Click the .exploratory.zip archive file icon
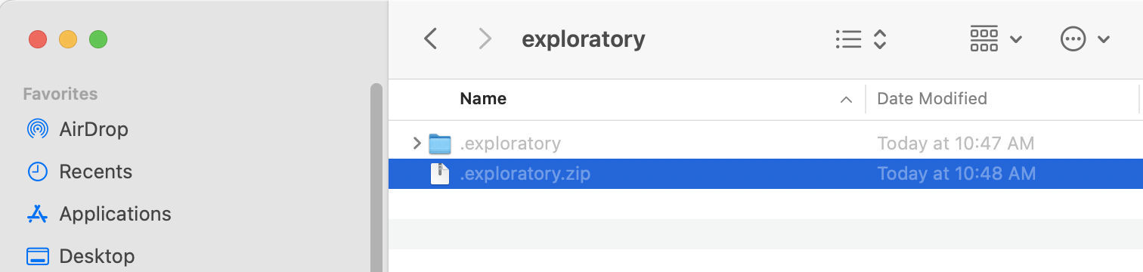Image resolution: width=1143 pixels, height=272 pixels. click(x=439, y=174)
